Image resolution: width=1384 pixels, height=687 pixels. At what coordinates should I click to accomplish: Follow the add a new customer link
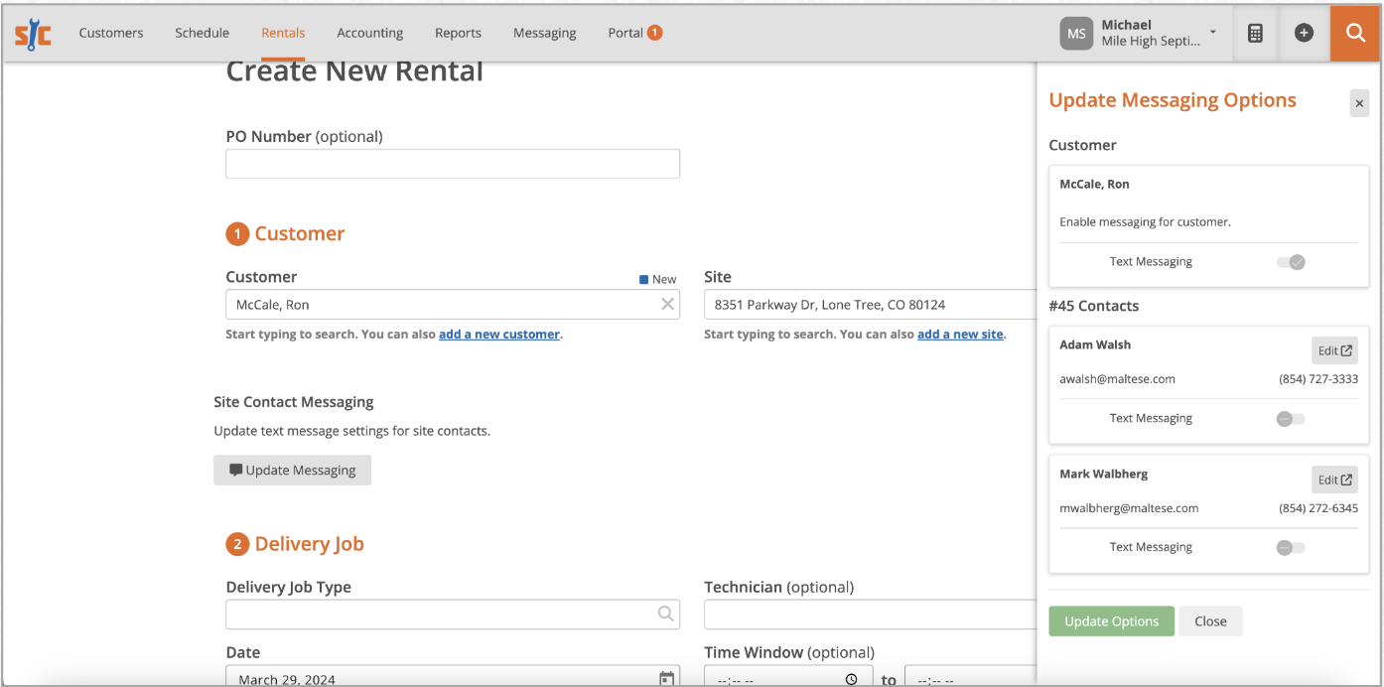coord(499,335)
